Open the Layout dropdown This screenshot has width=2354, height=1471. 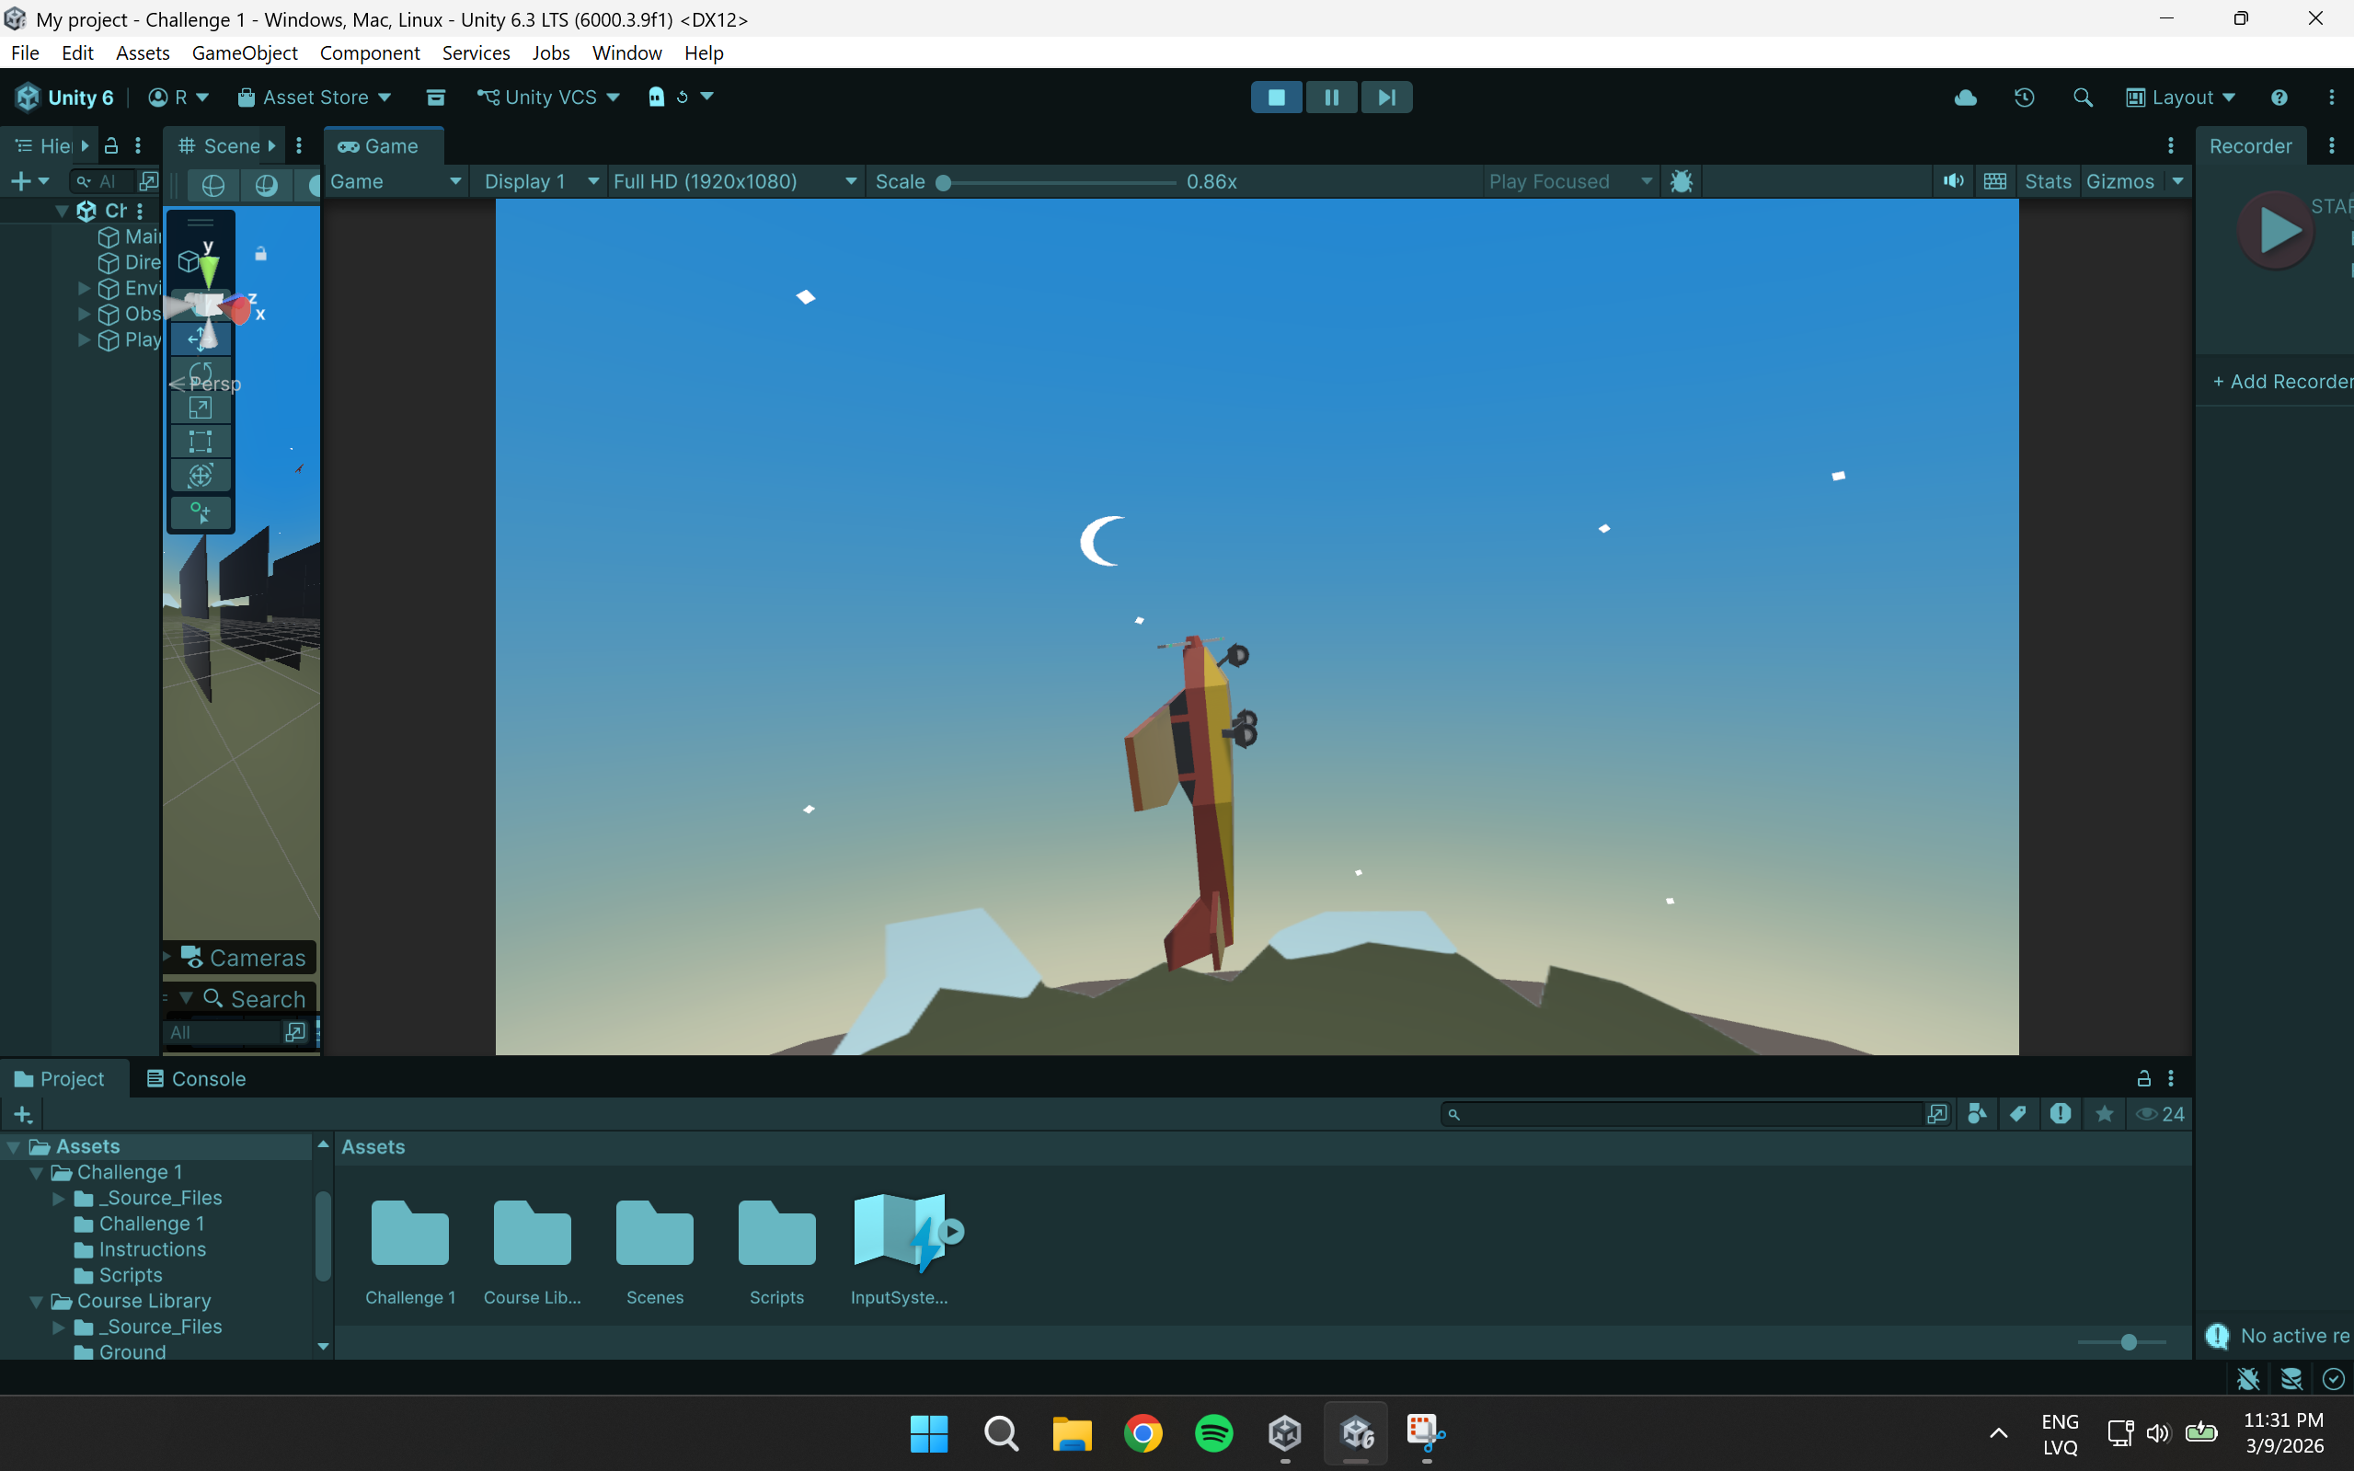click(x=2180, y=98)
